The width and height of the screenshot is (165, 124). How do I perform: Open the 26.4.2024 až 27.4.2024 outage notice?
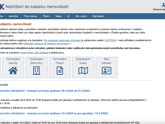tap(45, 91)
